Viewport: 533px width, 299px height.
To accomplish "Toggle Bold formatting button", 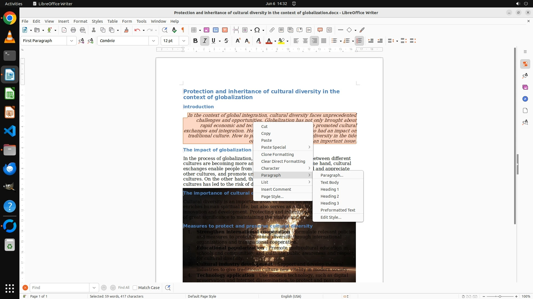I will coord(195,41).
